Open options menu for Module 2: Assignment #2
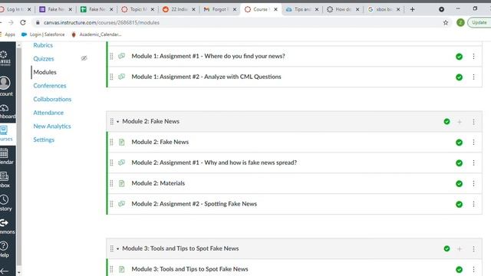The height and width of the screenshot is (276, 491). 473,205
